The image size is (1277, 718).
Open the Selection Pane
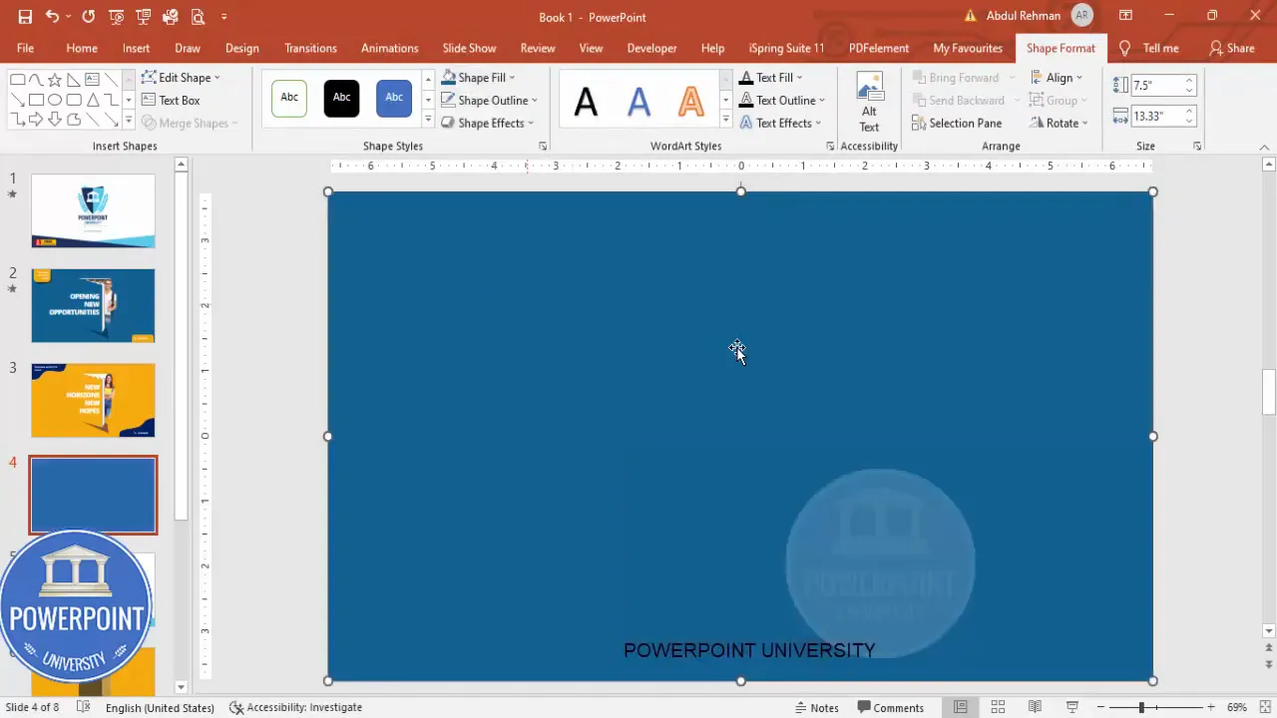pyautogui.click(x=957, y=123)
